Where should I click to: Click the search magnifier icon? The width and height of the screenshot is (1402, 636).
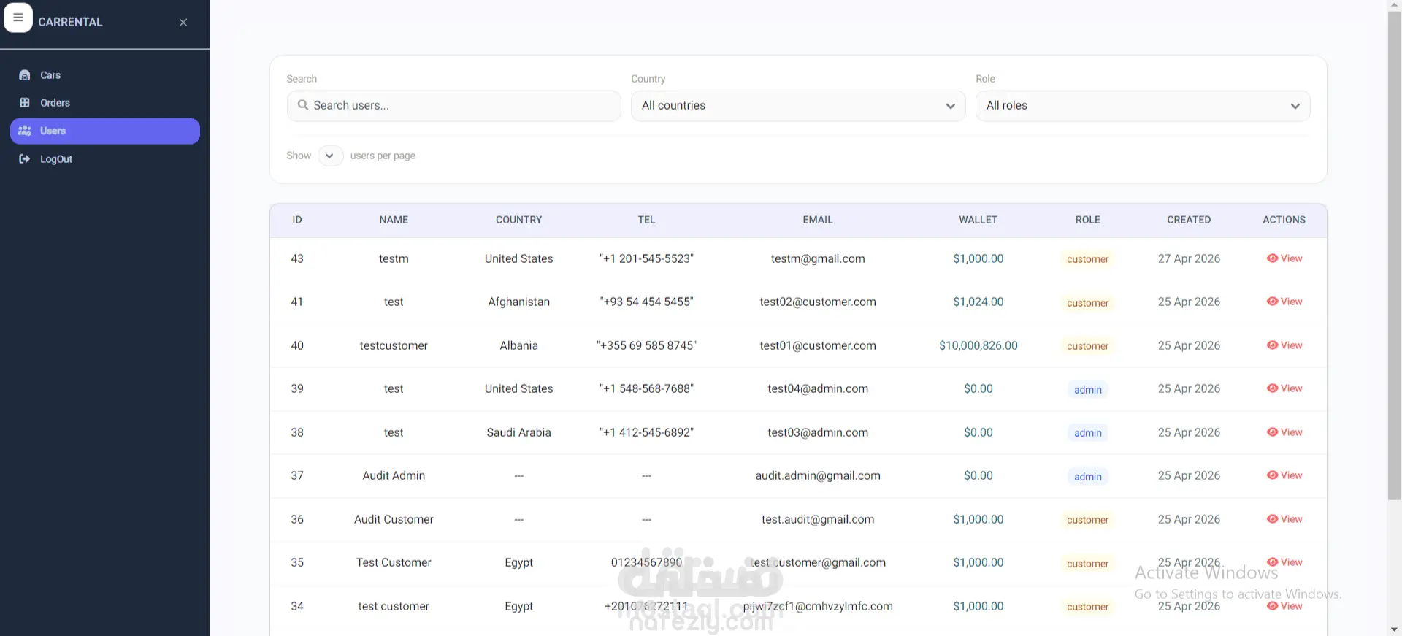click(x=302, y=105)
